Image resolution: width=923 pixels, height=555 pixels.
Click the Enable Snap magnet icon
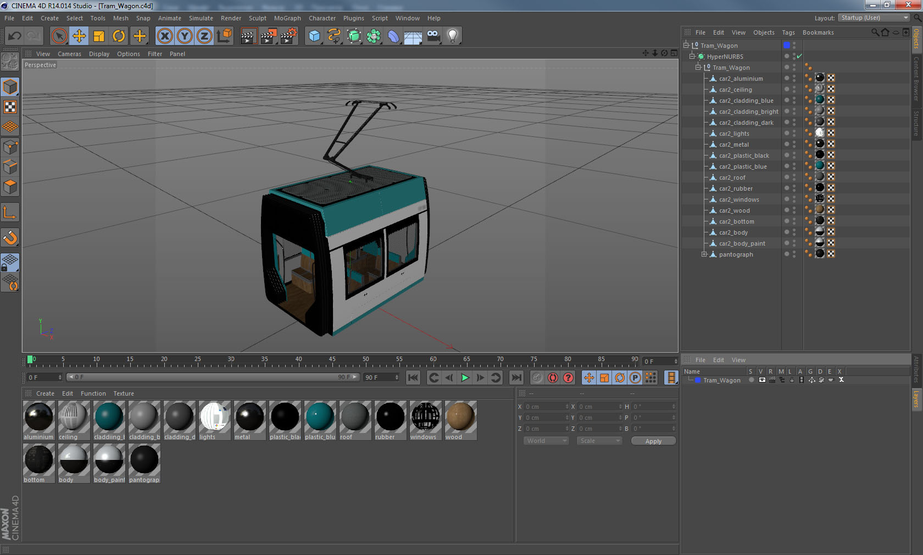[10, 237]
